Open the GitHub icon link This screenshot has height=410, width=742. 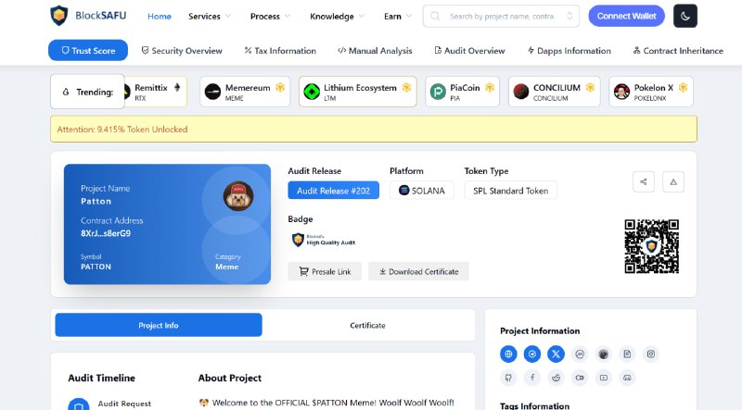tap(508, 378)
